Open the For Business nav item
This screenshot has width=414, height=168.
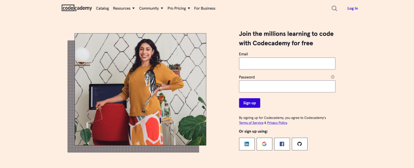[205, 8]
